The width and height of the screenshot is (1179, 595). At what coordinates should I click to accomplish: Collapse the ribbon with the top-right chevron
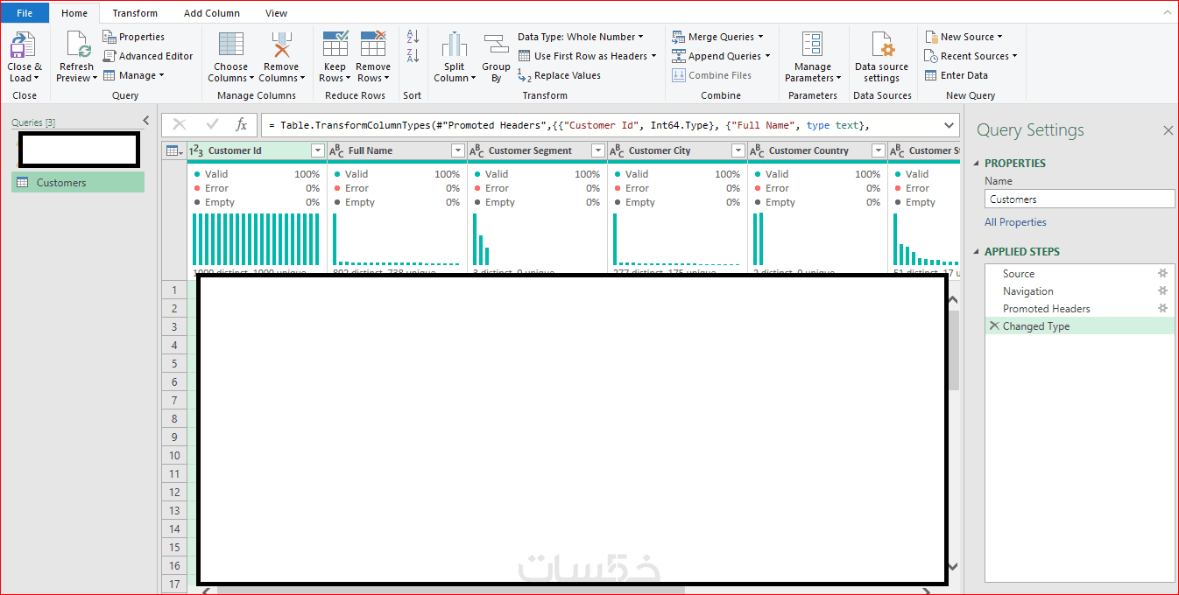pyautogui.click(x=1167, y=12)
